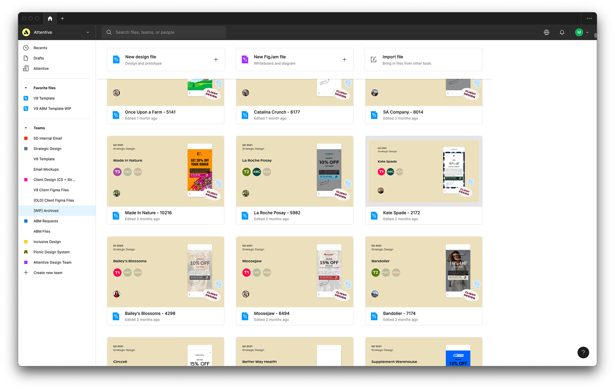Open the Attentive workspace dropdown

tap(88, 32)
